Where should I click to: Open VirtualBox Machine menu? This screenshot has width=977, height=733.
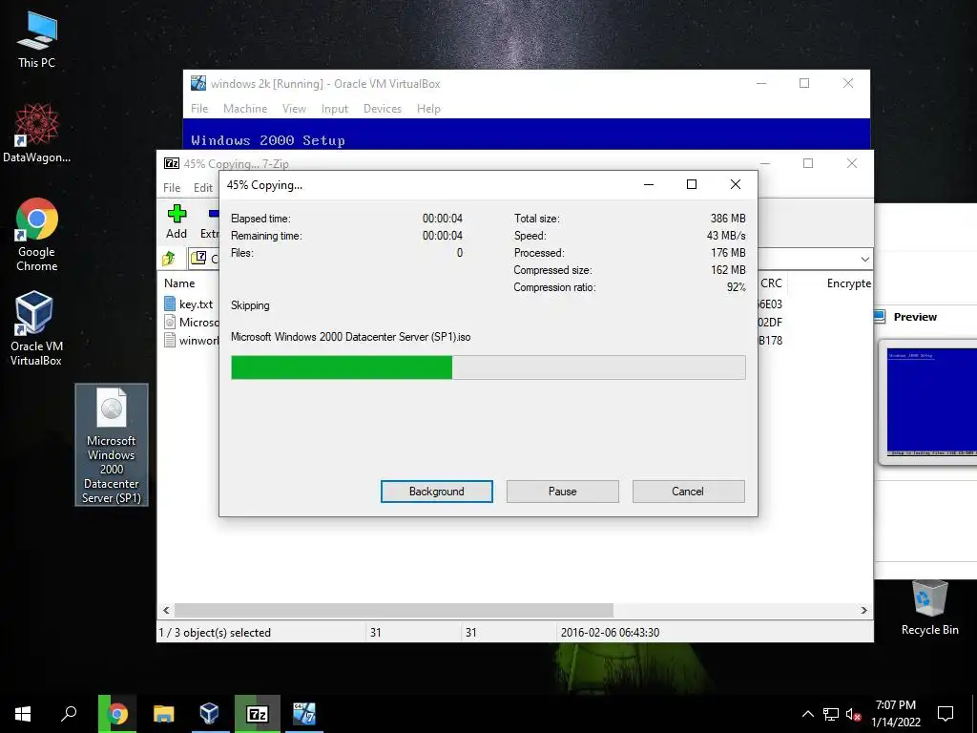[x=245, y=109]
